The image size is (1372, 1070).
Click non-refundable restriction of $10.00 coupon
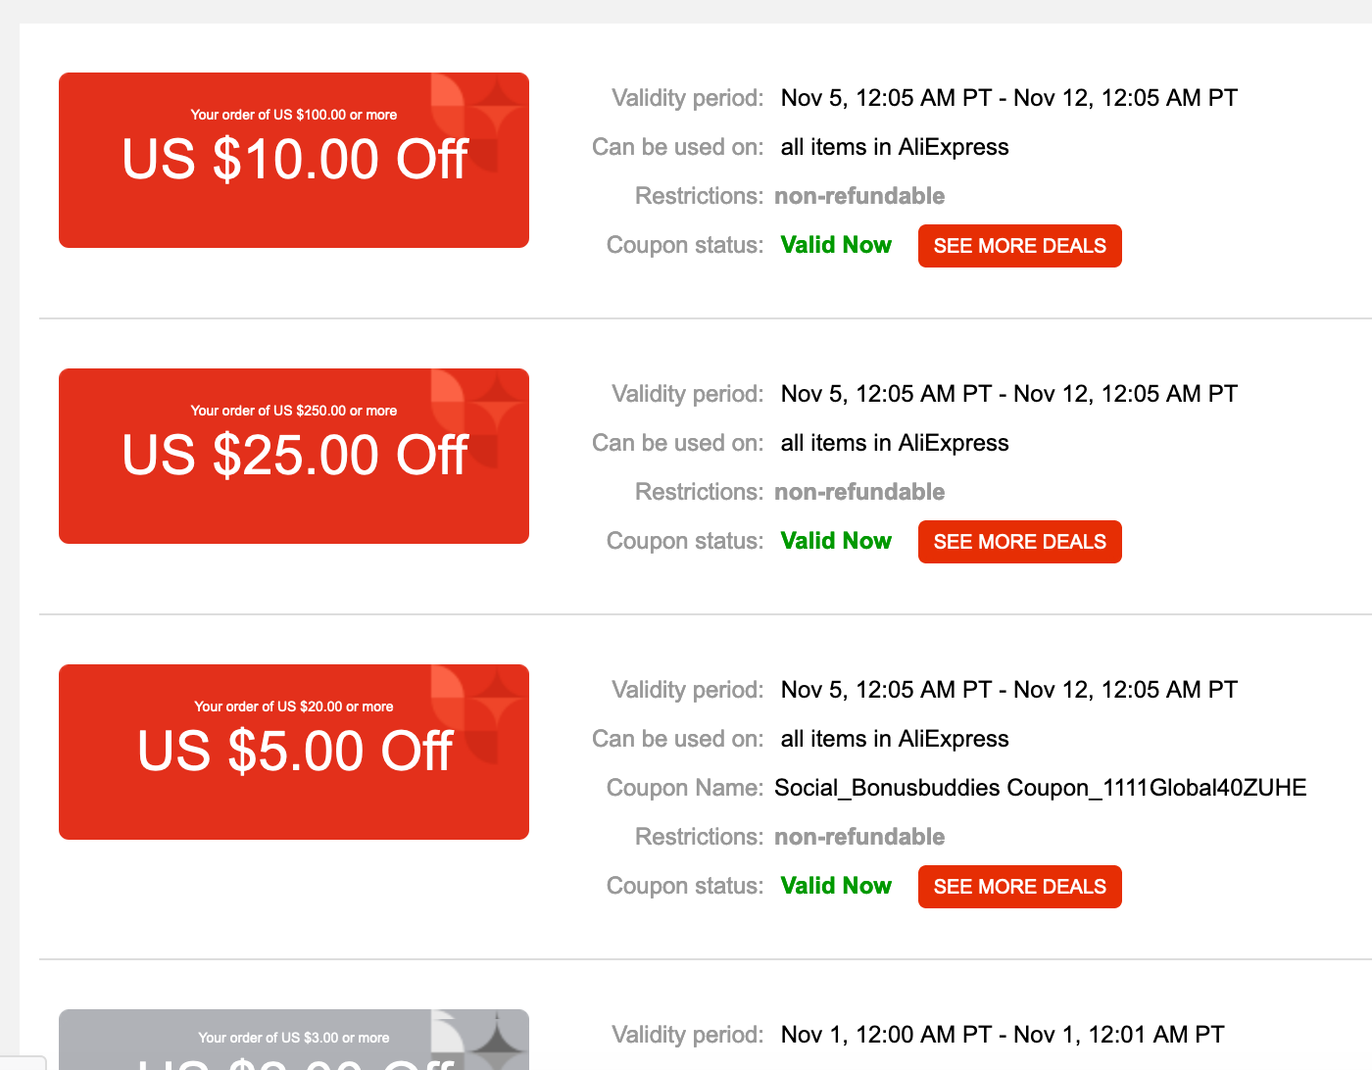click(x=859, y=196)
